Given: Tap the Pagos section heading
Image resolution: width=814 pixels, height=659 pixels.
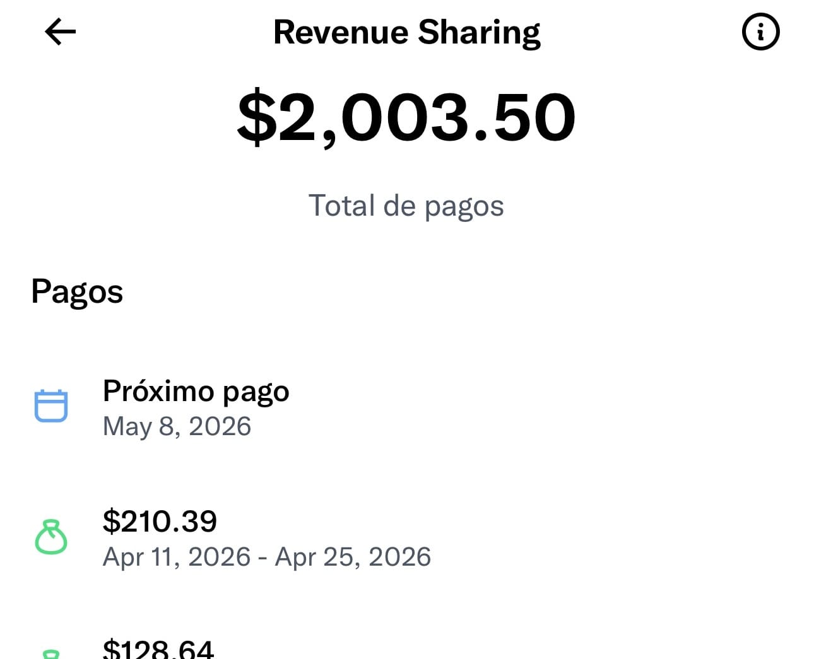Looking at the screenshot, I should tap(77, 292).
